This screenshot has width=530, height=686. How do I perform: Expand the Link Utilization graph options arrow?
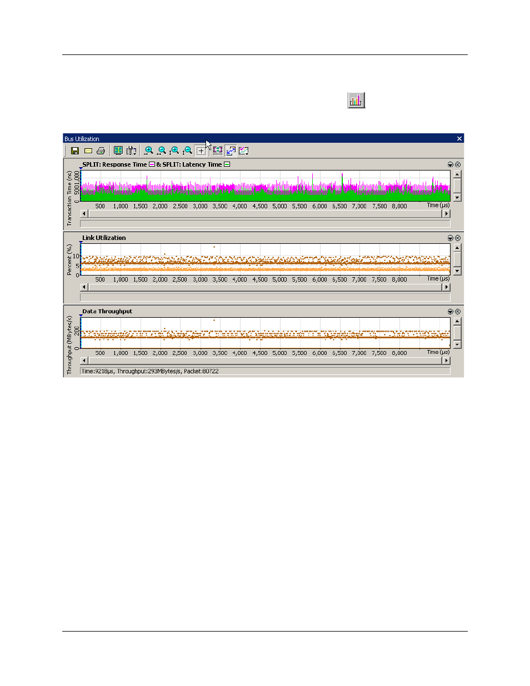click(451, 238)
